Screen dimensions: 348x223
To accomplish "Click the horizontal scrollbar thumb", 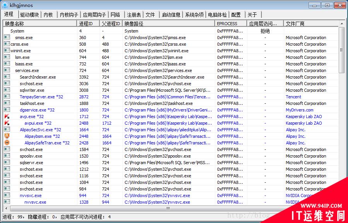I will coord(168,208).
